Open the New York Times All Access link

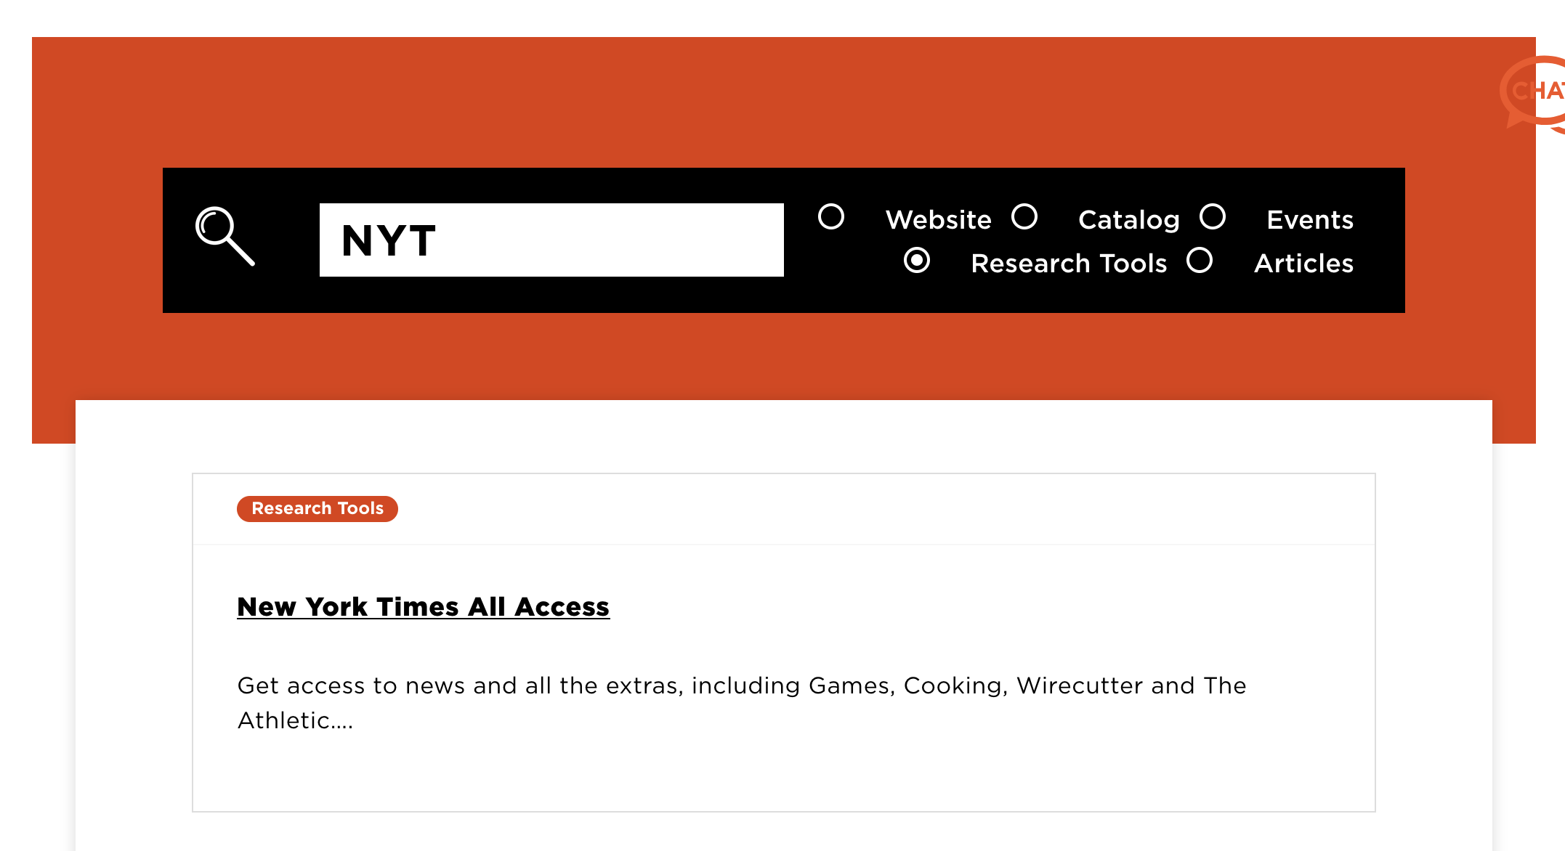coord(423,607)
